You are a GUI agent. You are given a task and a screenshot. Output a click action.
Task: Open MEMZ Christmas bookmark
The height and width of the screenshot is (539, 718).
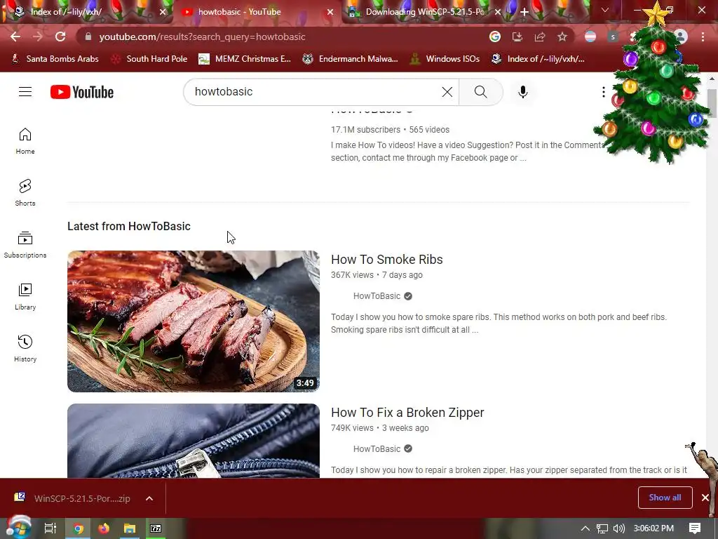pyautogui.click(x=245, y=59)
